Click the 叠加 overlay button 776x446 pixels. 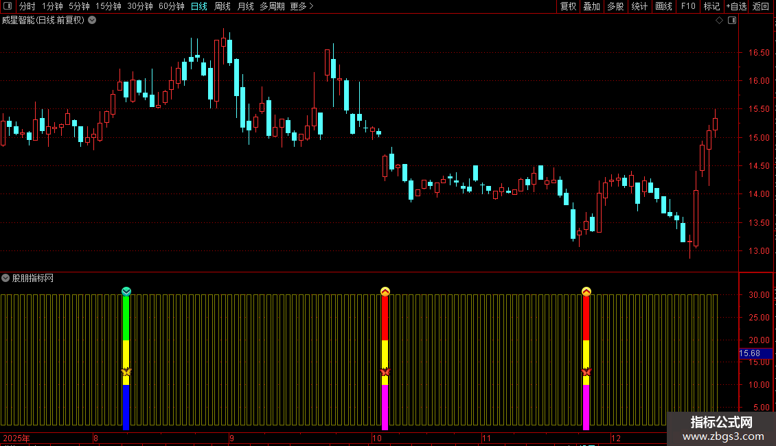pos(591,6)
